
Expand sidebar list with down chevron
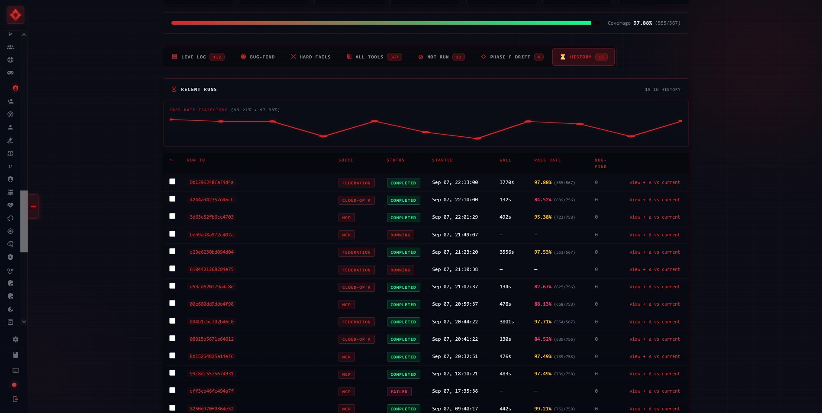[x=24, y=322]
